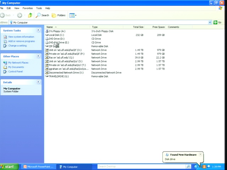Toggle the Folders pane button
Viewport: 227px width, 170px height.
(x=58, y=15)
